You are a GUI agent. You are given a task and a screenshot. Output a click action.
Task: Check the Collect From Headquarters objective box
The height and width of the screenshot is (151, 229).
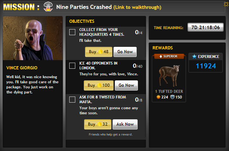72,32
